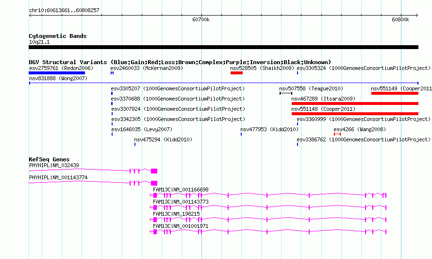Image resolution: width=432 pixels, height=259 pixels.
Task: Open the Cytogenetic Bands track title
Action: (x=58, y=36)
